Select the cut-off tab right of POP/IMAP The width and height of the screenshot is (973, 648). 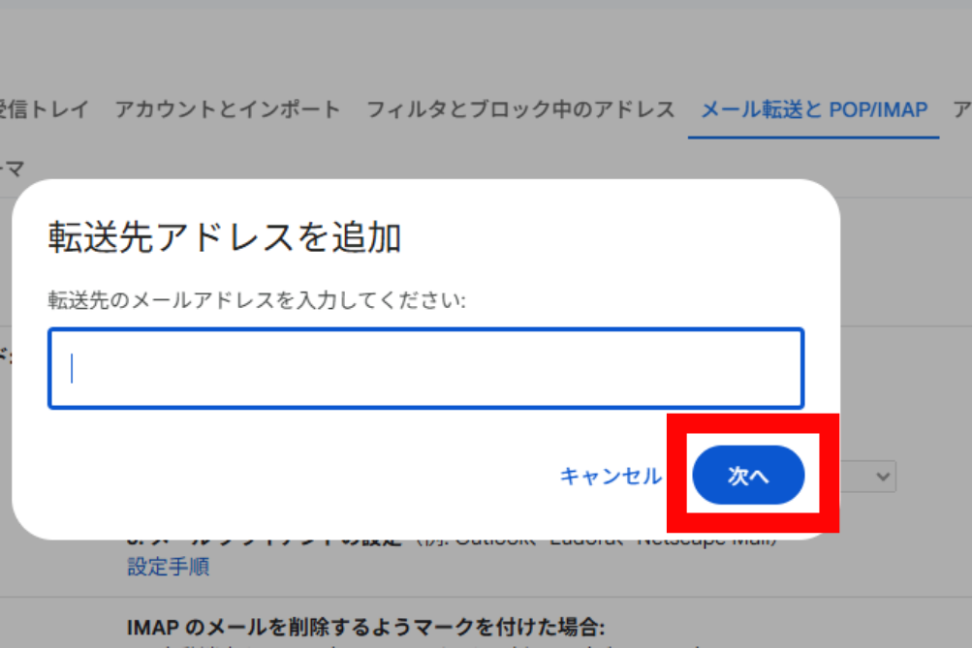(962, 109)
